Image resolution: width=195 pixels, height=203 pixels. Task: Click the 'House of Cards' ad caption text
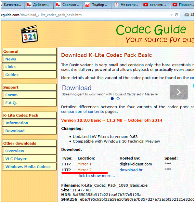point(110,94)
